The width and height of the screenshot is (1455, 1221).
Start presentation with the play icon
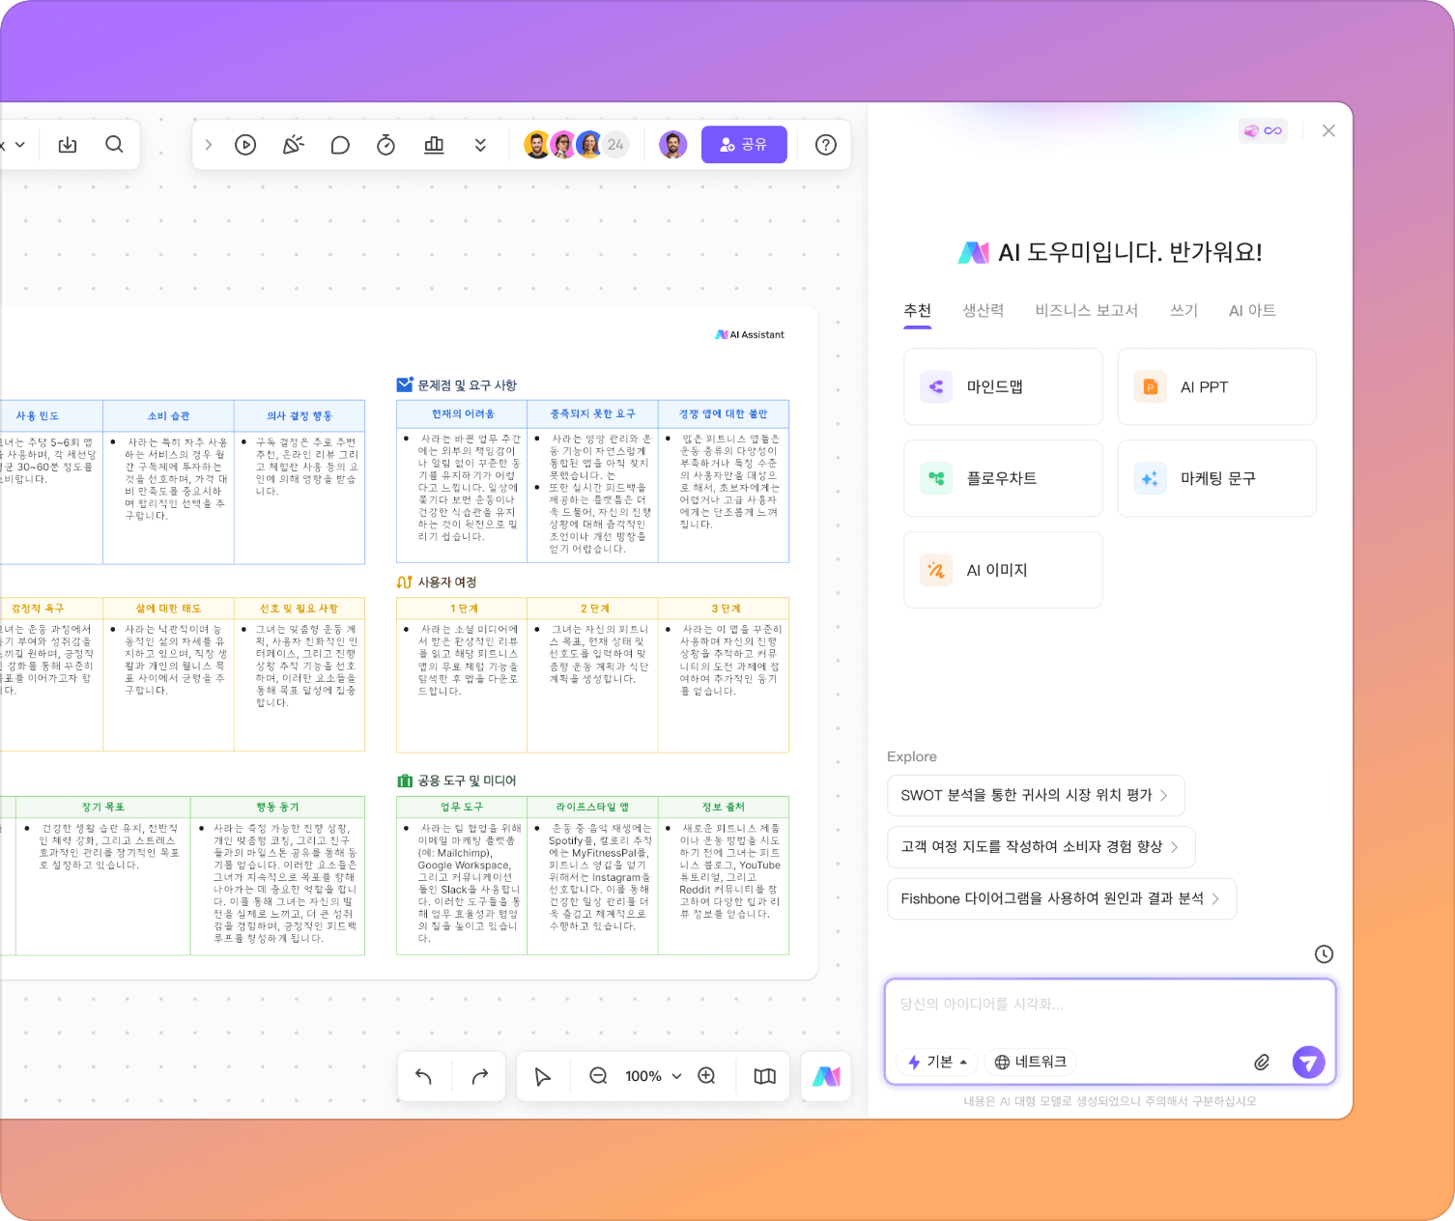(245, 145)
